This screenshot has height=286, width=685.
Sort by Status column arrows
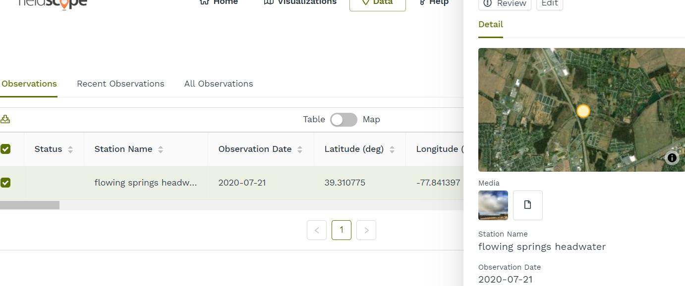point(70,149)
